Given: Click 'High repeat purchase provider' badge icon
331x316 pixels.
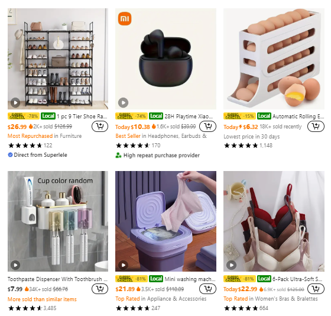Looking at the screenshot, I should coord(118,156).
